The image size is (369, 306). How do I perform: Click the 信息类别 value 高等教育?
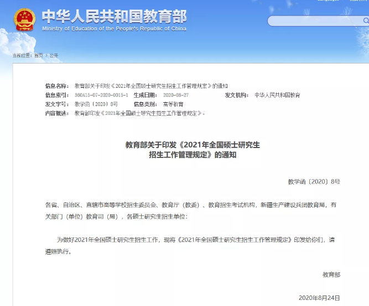pyautogui.click(x=173, y=104)
